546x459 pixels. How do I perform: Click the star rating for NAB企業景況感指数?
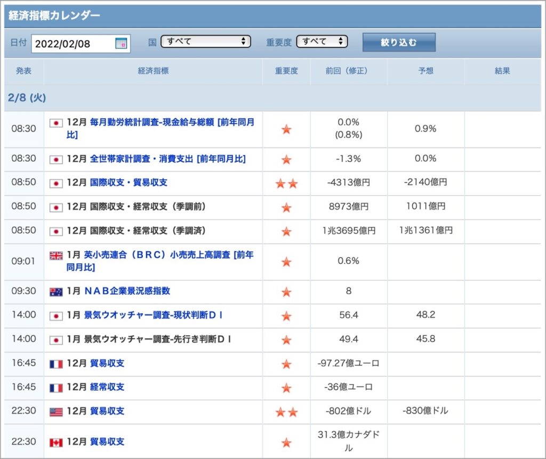tap(286, 292)
